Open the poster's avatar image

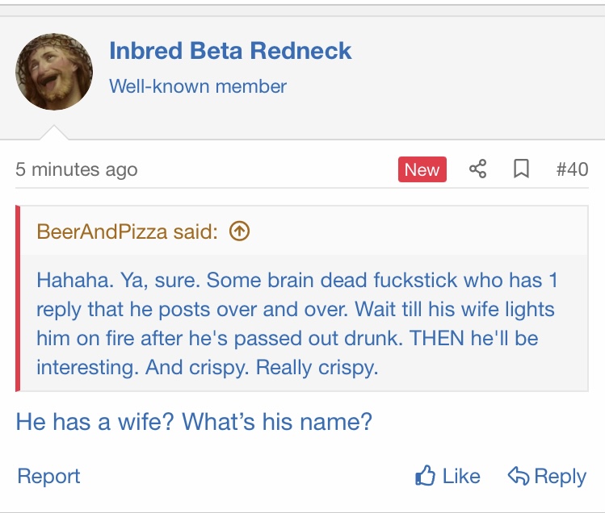pyautogui.click(x=54, y=72)
